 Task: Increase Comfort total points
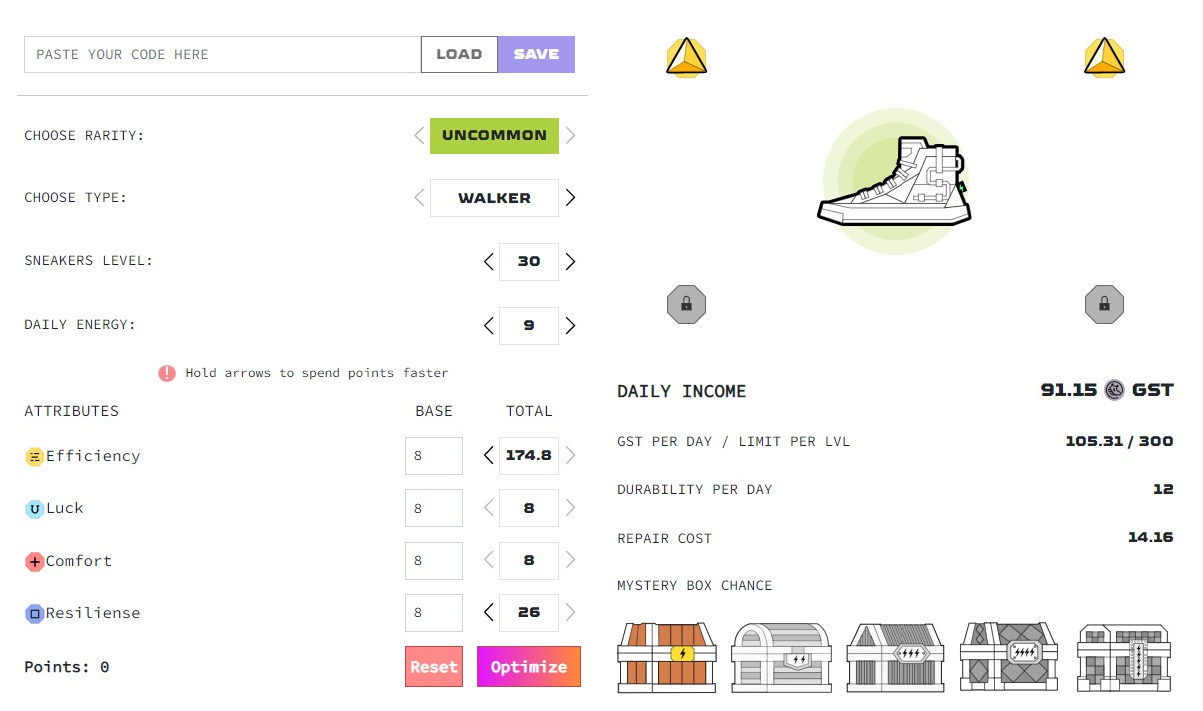pos(570,561)
